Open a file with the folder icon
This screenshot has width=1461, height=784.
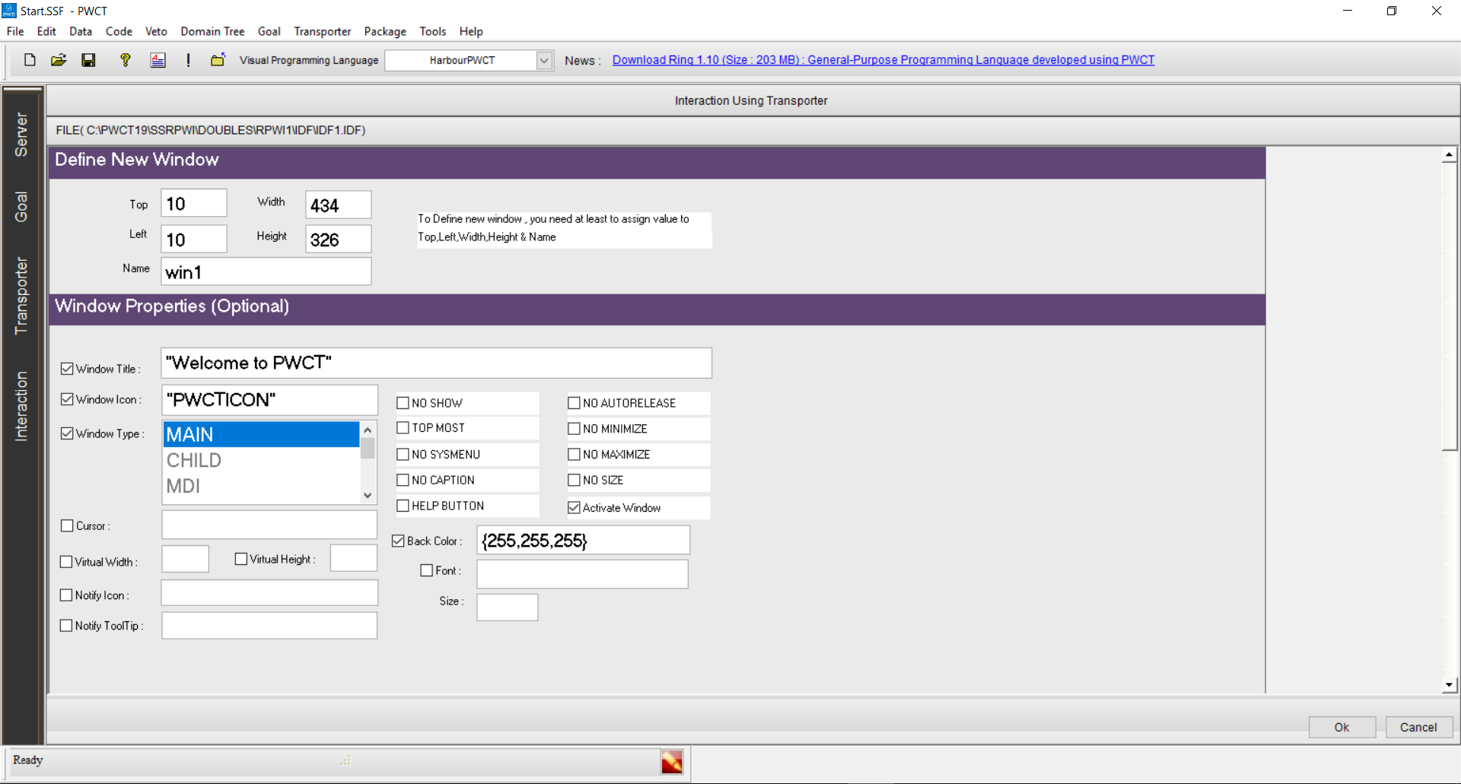pyautogui.click(x=59, y=60)
